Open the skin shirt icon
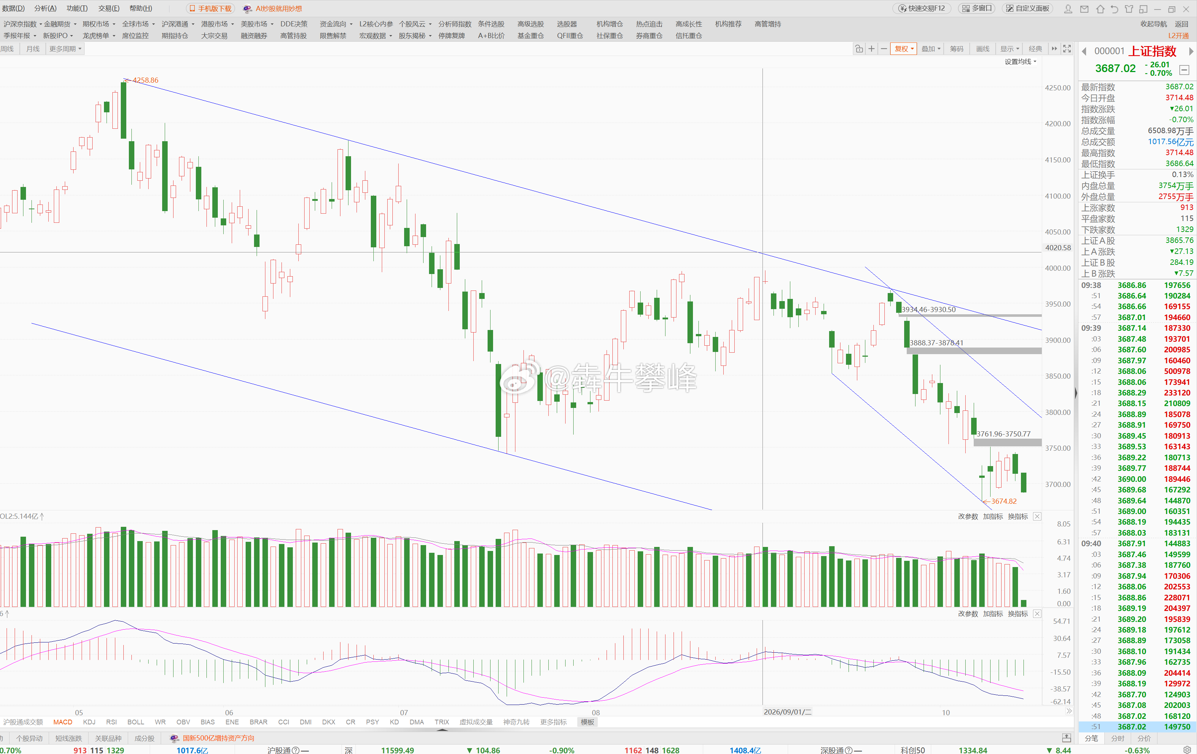 pyautogui.click(x=1129, y=8)
